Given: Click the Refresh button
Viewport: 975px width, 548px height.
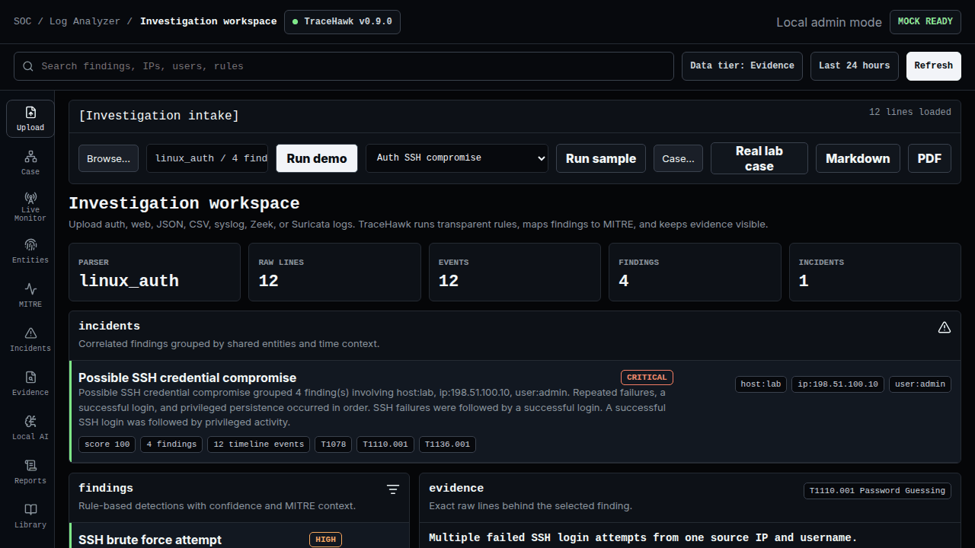Looking at the screenshot, I should tap(934, 66).
